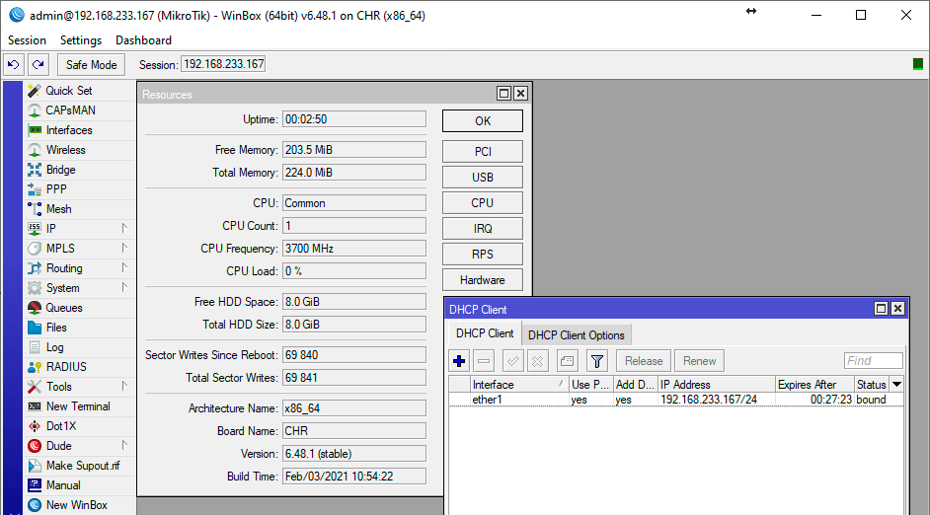930x515 pixels.
Task: Click the filter funnel icon
Action: [597, 361]
